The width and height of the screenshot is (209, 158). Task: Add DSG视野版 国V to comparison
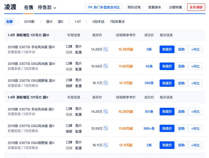195,145
